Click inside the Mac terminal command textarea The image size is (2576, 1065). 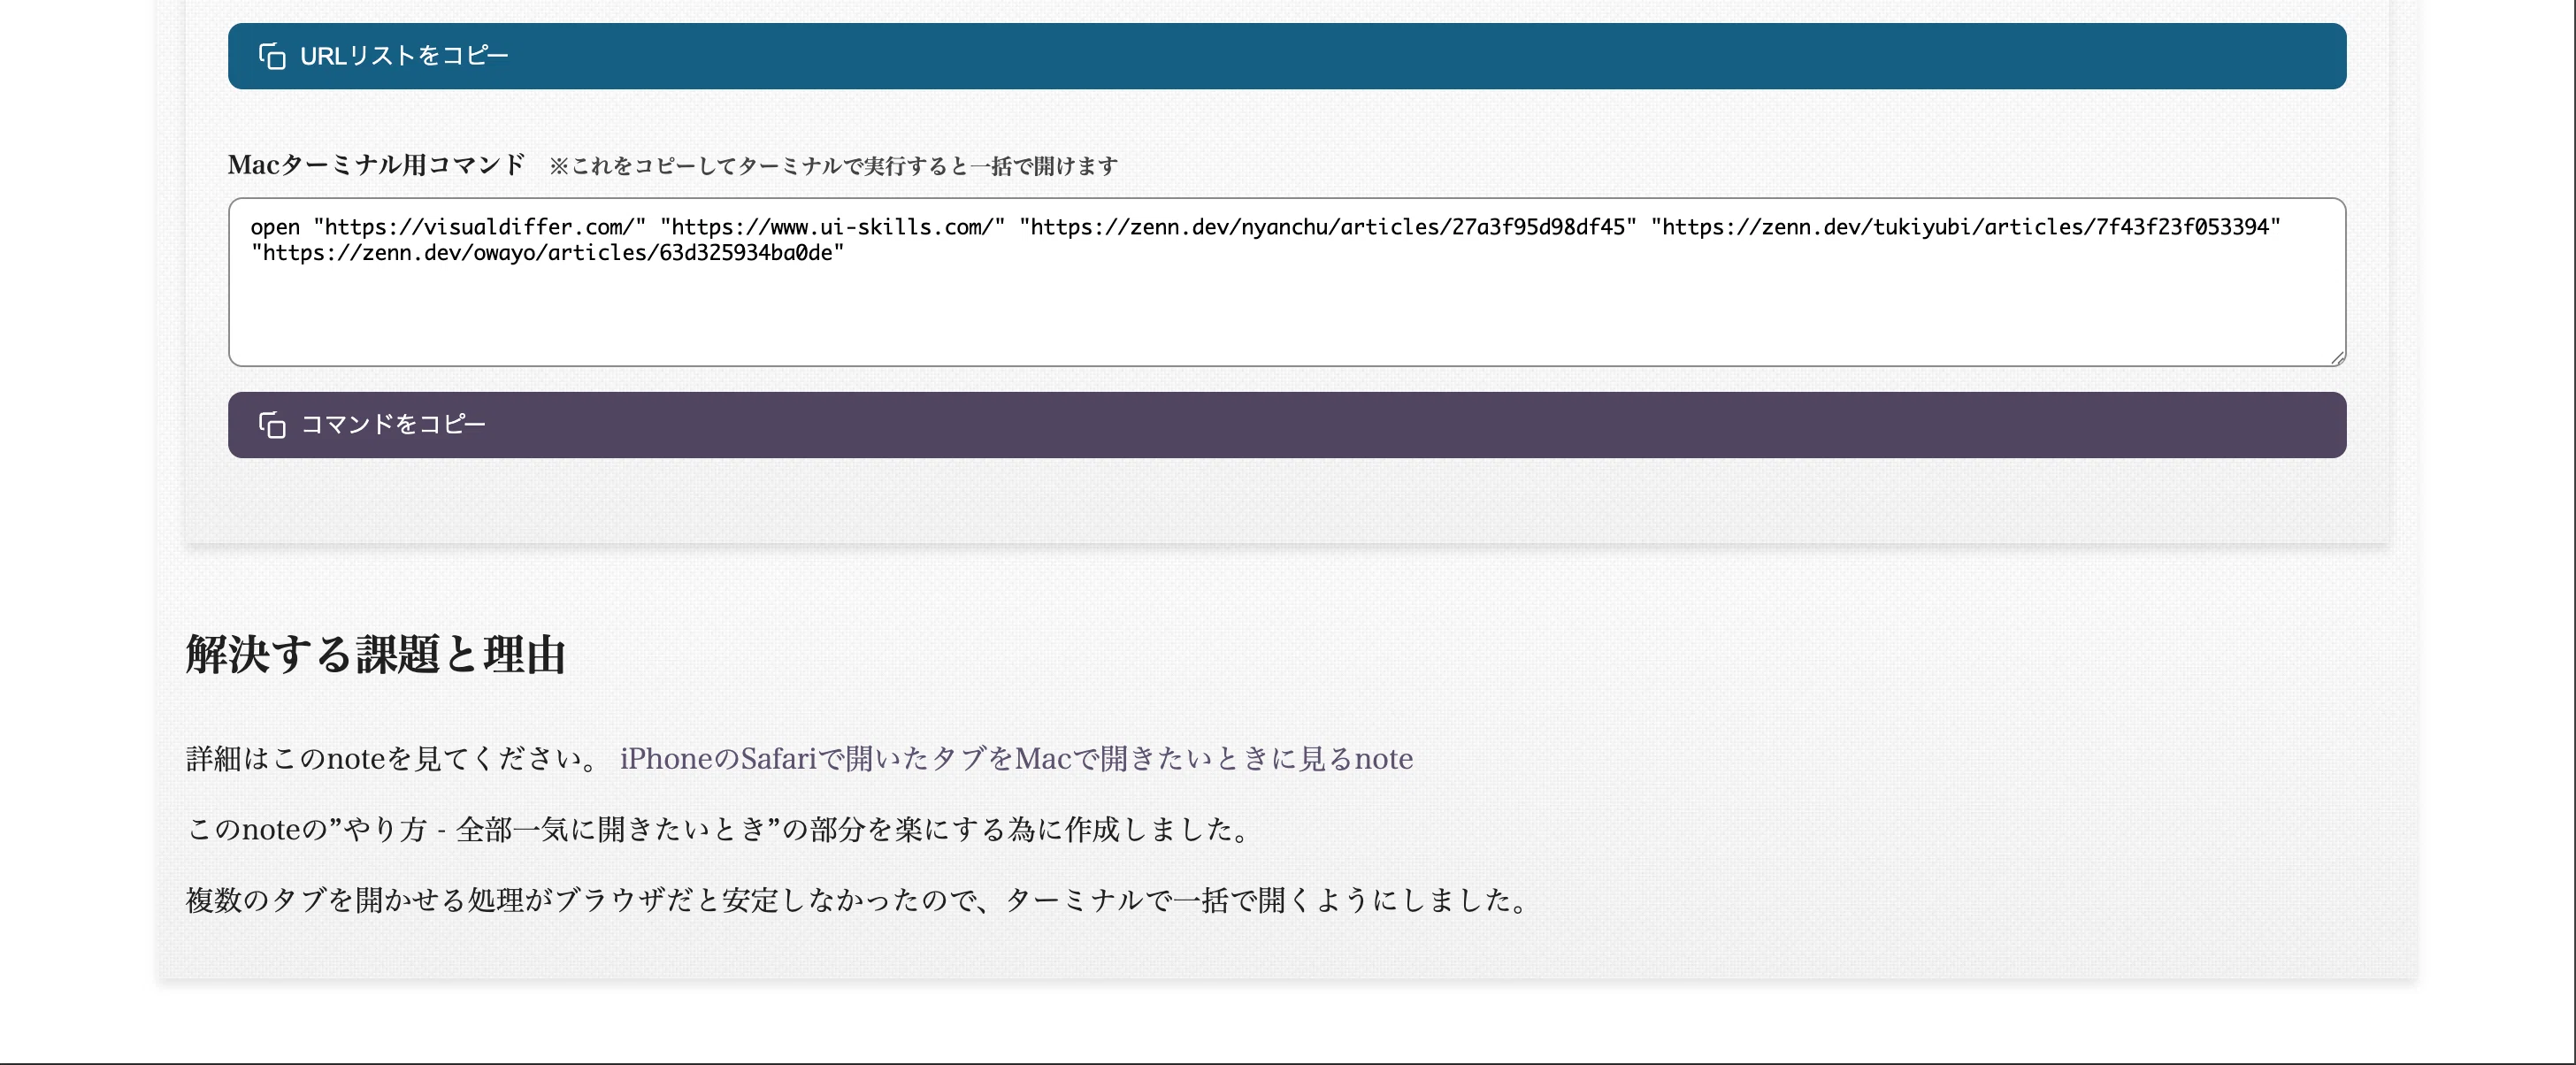[1287, 282]
